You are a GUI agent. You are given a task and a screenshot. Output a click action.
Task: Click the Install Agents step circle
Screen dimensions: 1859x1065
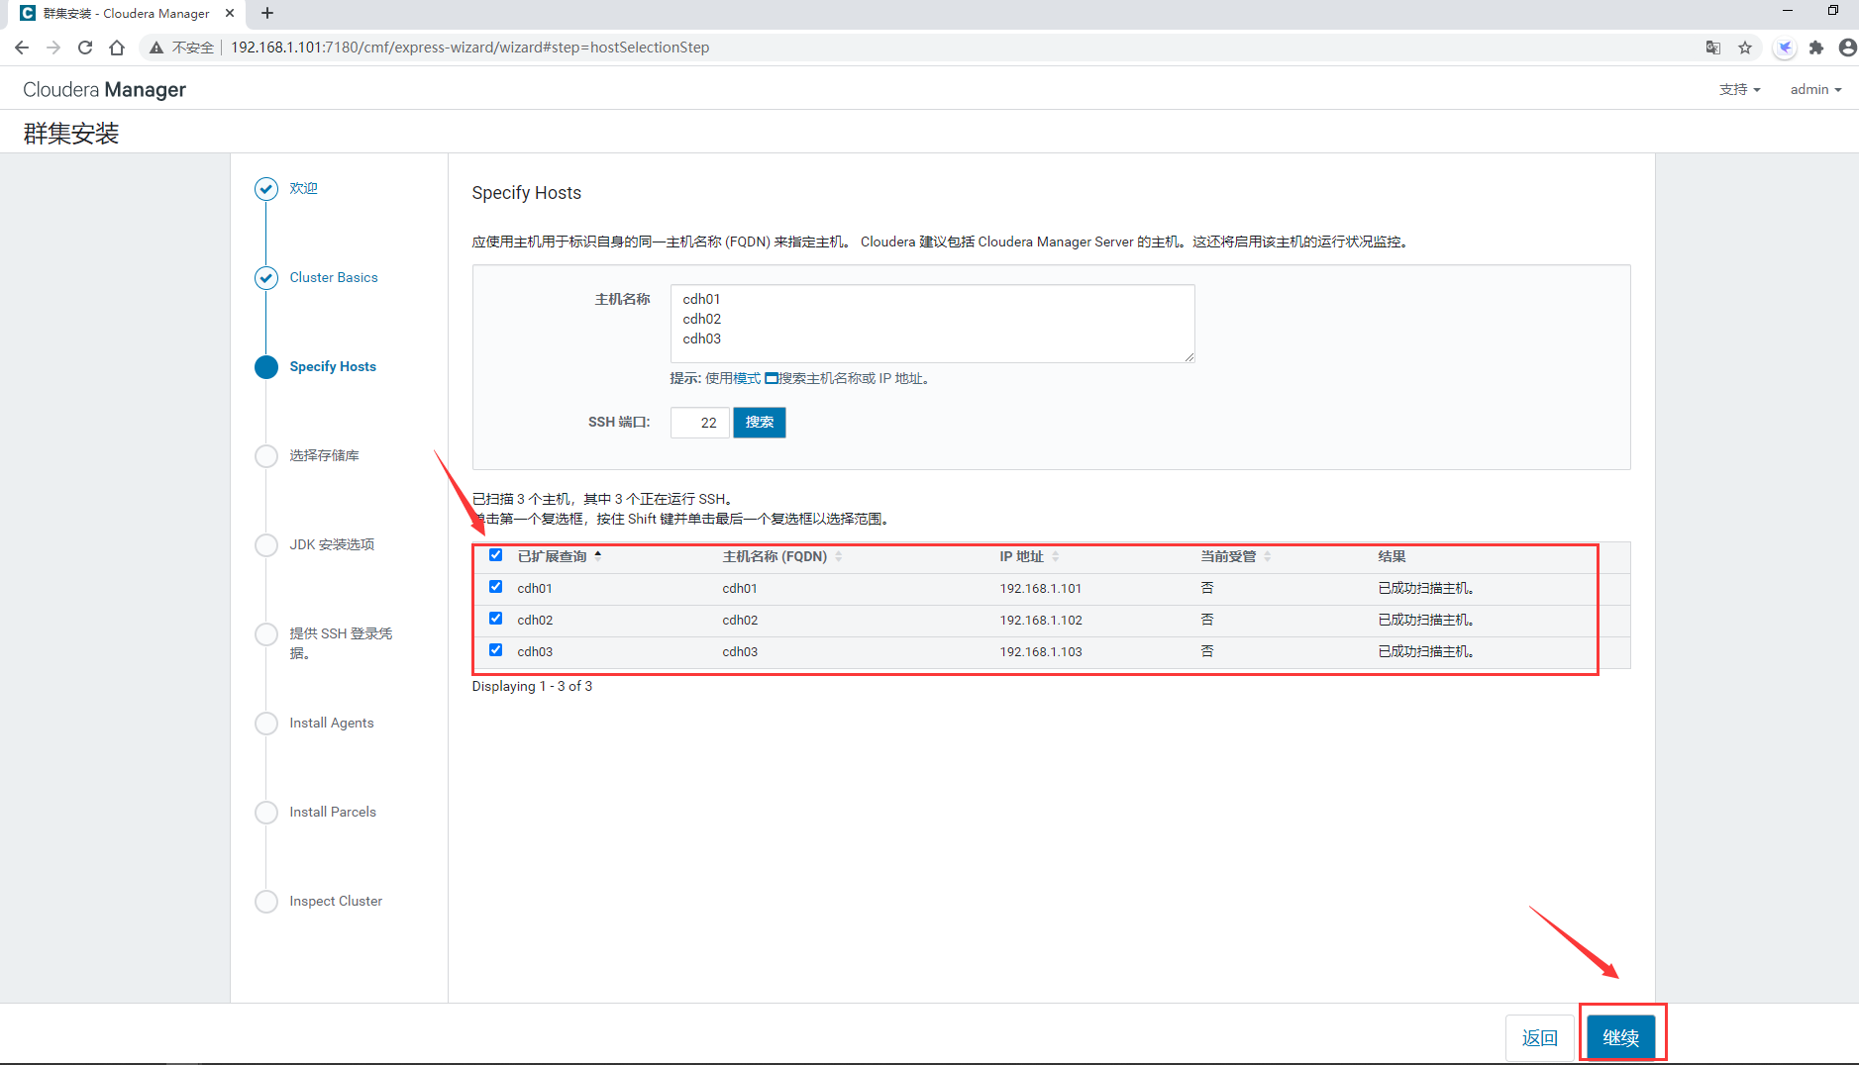(x=266, y=723)
